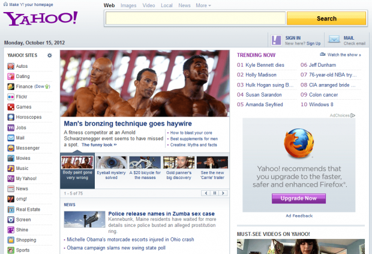Open the Shopping bag icon

pos(11,240)
